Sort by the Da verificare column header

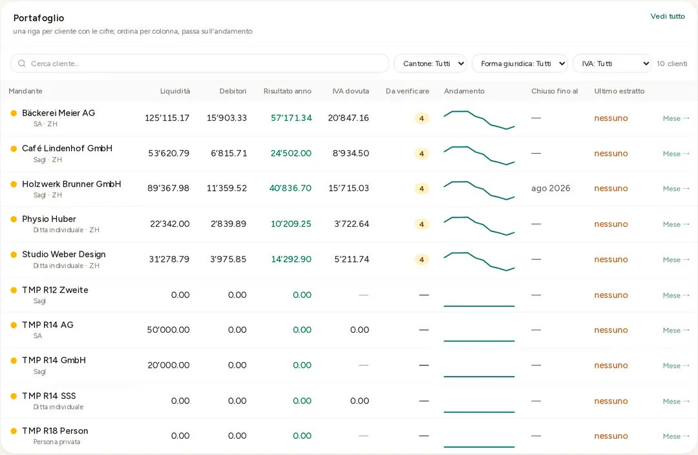pos(407,91)
